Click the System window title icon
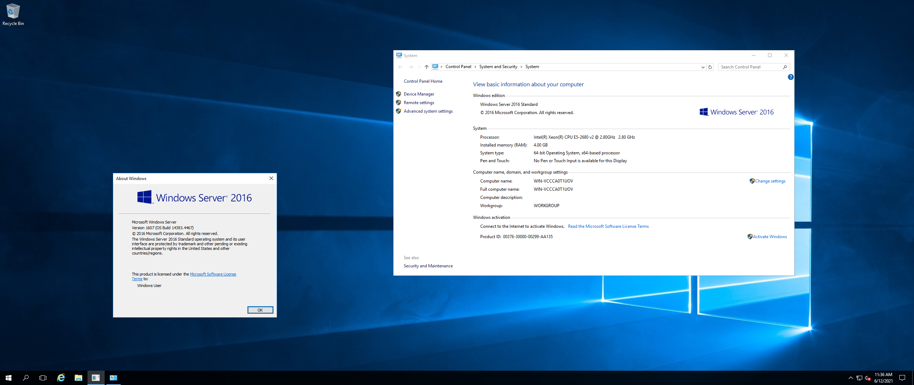 [399, 55]
